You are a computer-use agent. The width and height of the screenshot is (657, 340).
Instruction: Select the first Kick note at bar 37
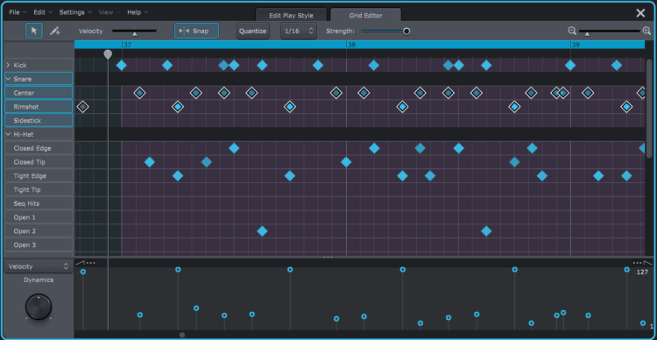pyautogui.click(x=122, y=65)
